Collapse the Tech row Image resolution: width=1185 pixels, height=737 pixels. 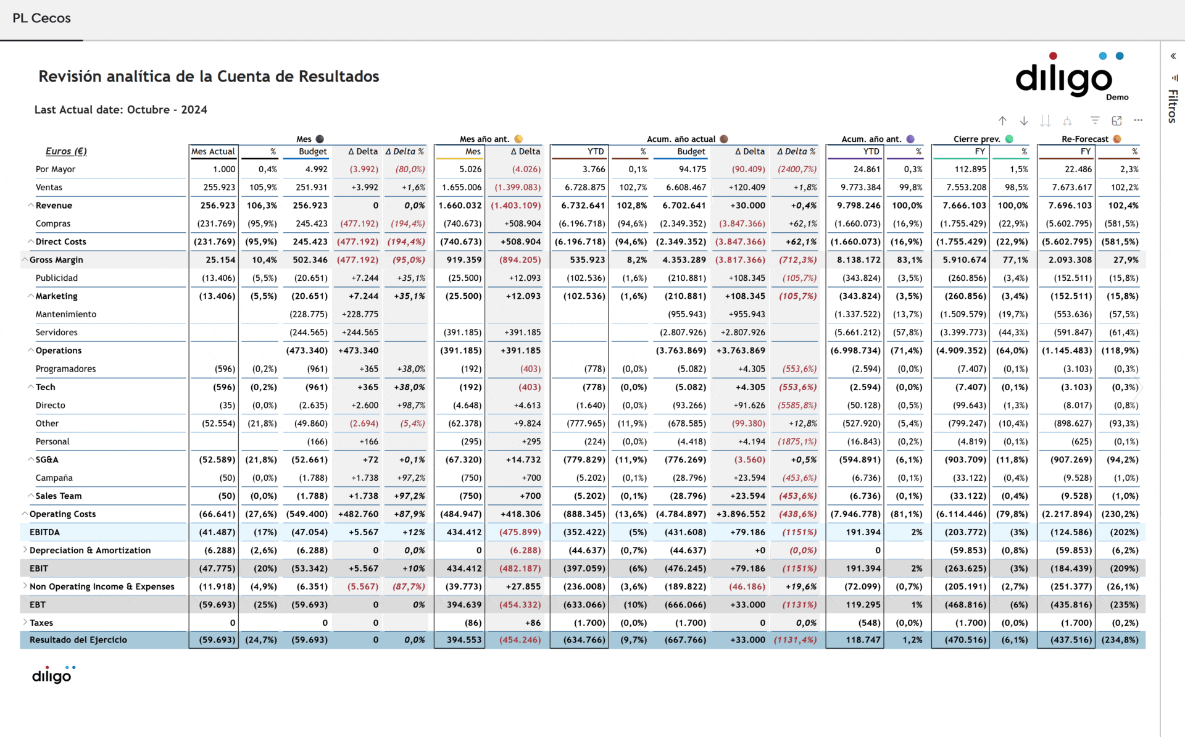[31, 386]
